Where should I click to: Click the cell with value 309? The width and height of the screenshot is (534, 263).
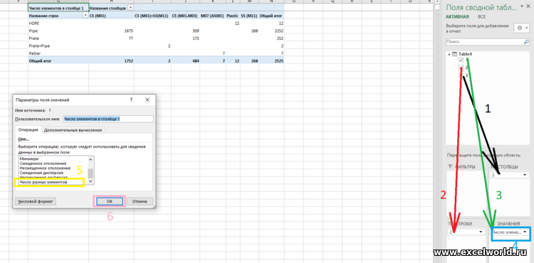196,31
